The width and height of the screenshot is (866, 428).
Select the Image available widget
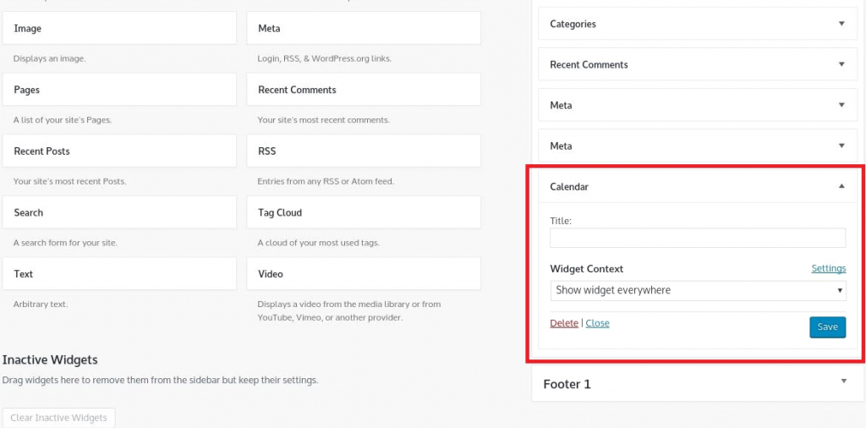click(x=119, y=29)
